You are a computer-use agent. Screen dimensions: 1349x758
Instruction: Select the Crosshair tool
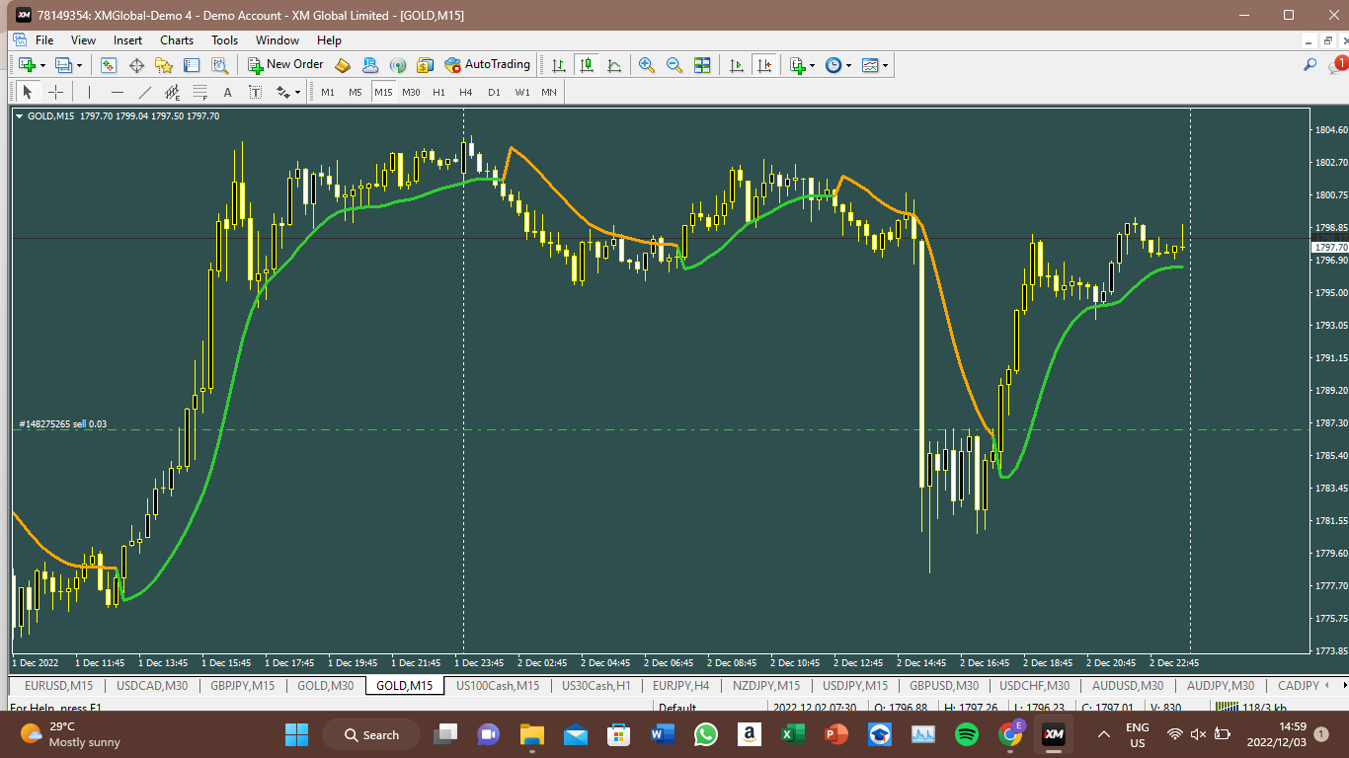pos(56,92)
